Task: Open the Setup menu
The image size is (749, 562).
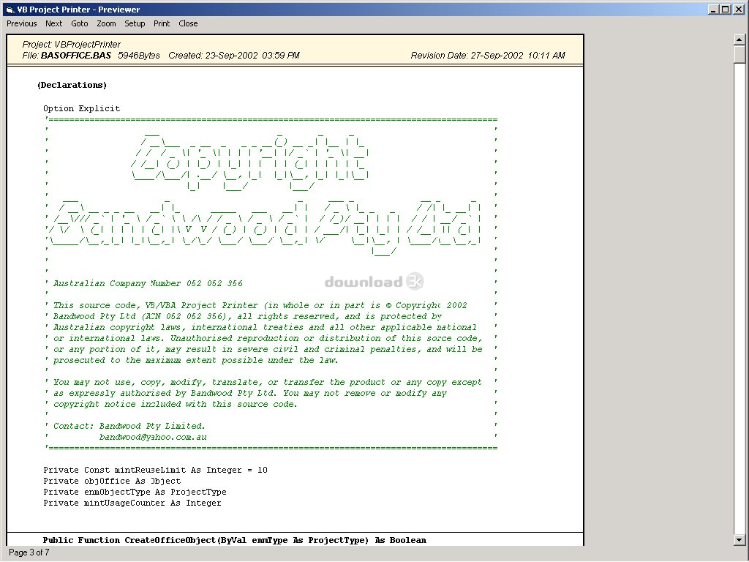Action: pos(135,23)
